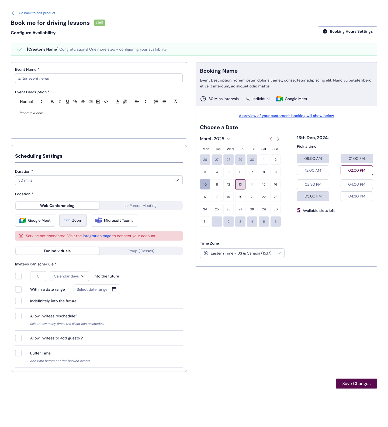The height and width of the screenshot is (427, 388).
Task: Click the Save Changes button
Action: [356, 383]
